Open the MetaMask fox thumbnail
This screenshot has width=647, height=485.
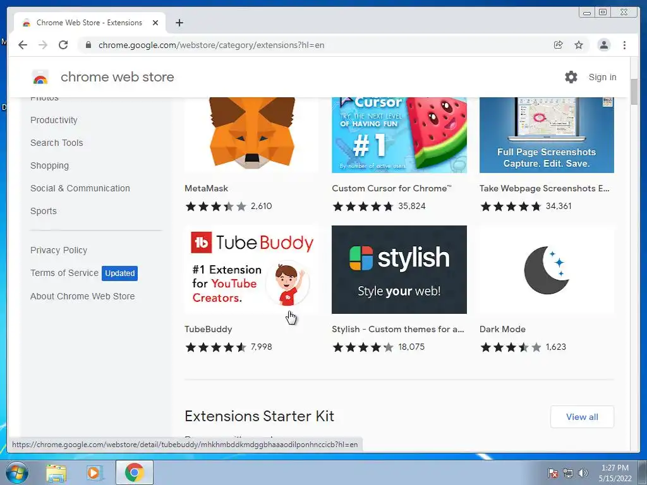point(251,135)
